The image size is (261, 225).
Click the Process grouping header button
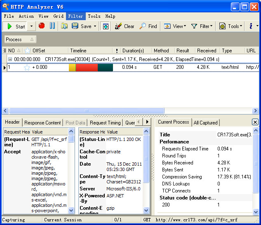click(20, 40)
